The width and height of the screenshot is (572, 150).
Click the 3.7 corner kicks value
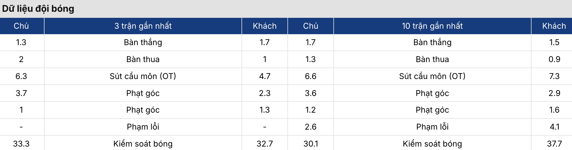[21, 93]
